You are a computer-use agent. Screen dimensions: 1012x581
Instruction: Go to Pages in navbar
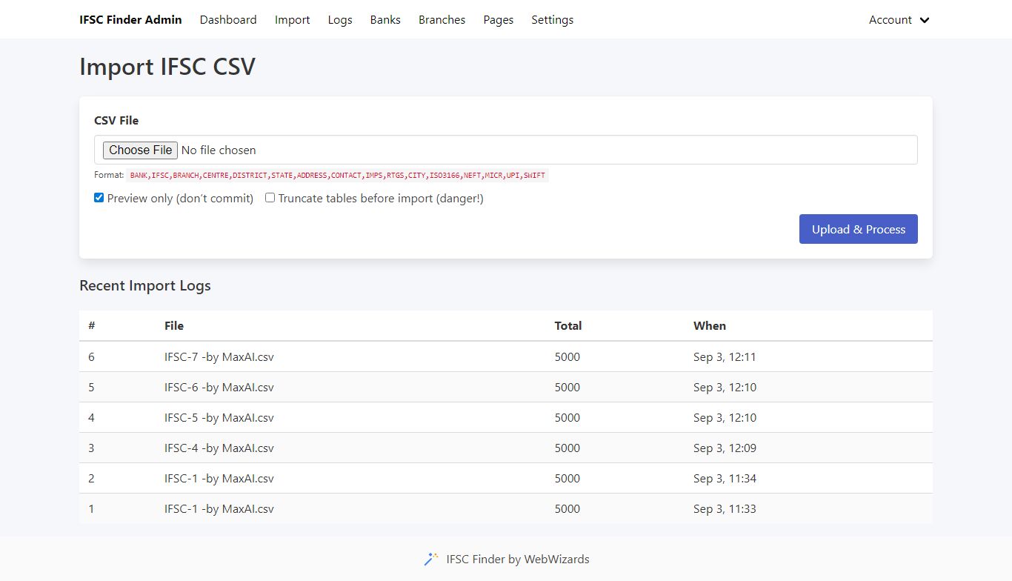(x=498, y=20)
